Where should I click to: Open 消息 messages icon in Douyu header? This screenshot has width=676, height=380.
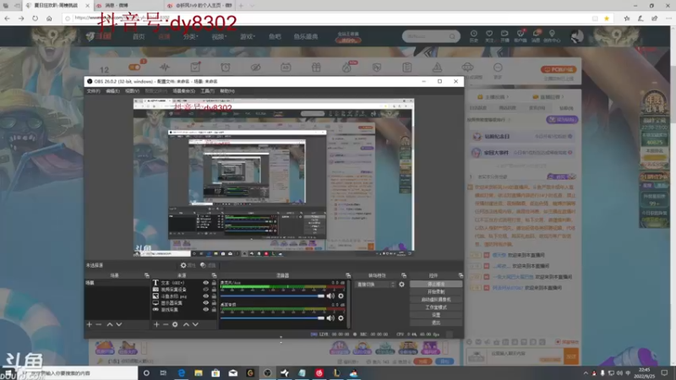coord(536,35)
